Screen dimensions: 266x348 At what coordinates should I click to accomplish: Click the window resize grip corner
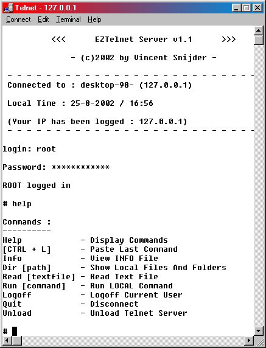tap(259, 341)
